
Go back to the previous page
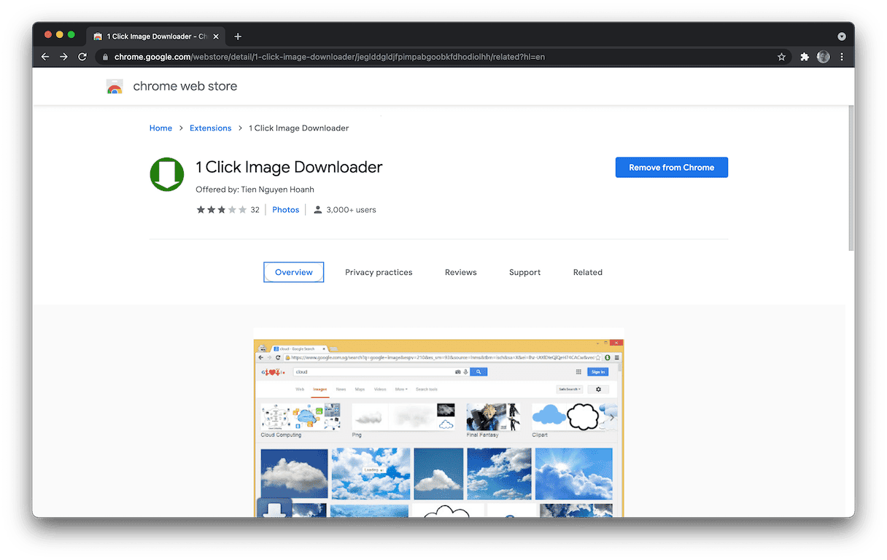tap(45, 57)
